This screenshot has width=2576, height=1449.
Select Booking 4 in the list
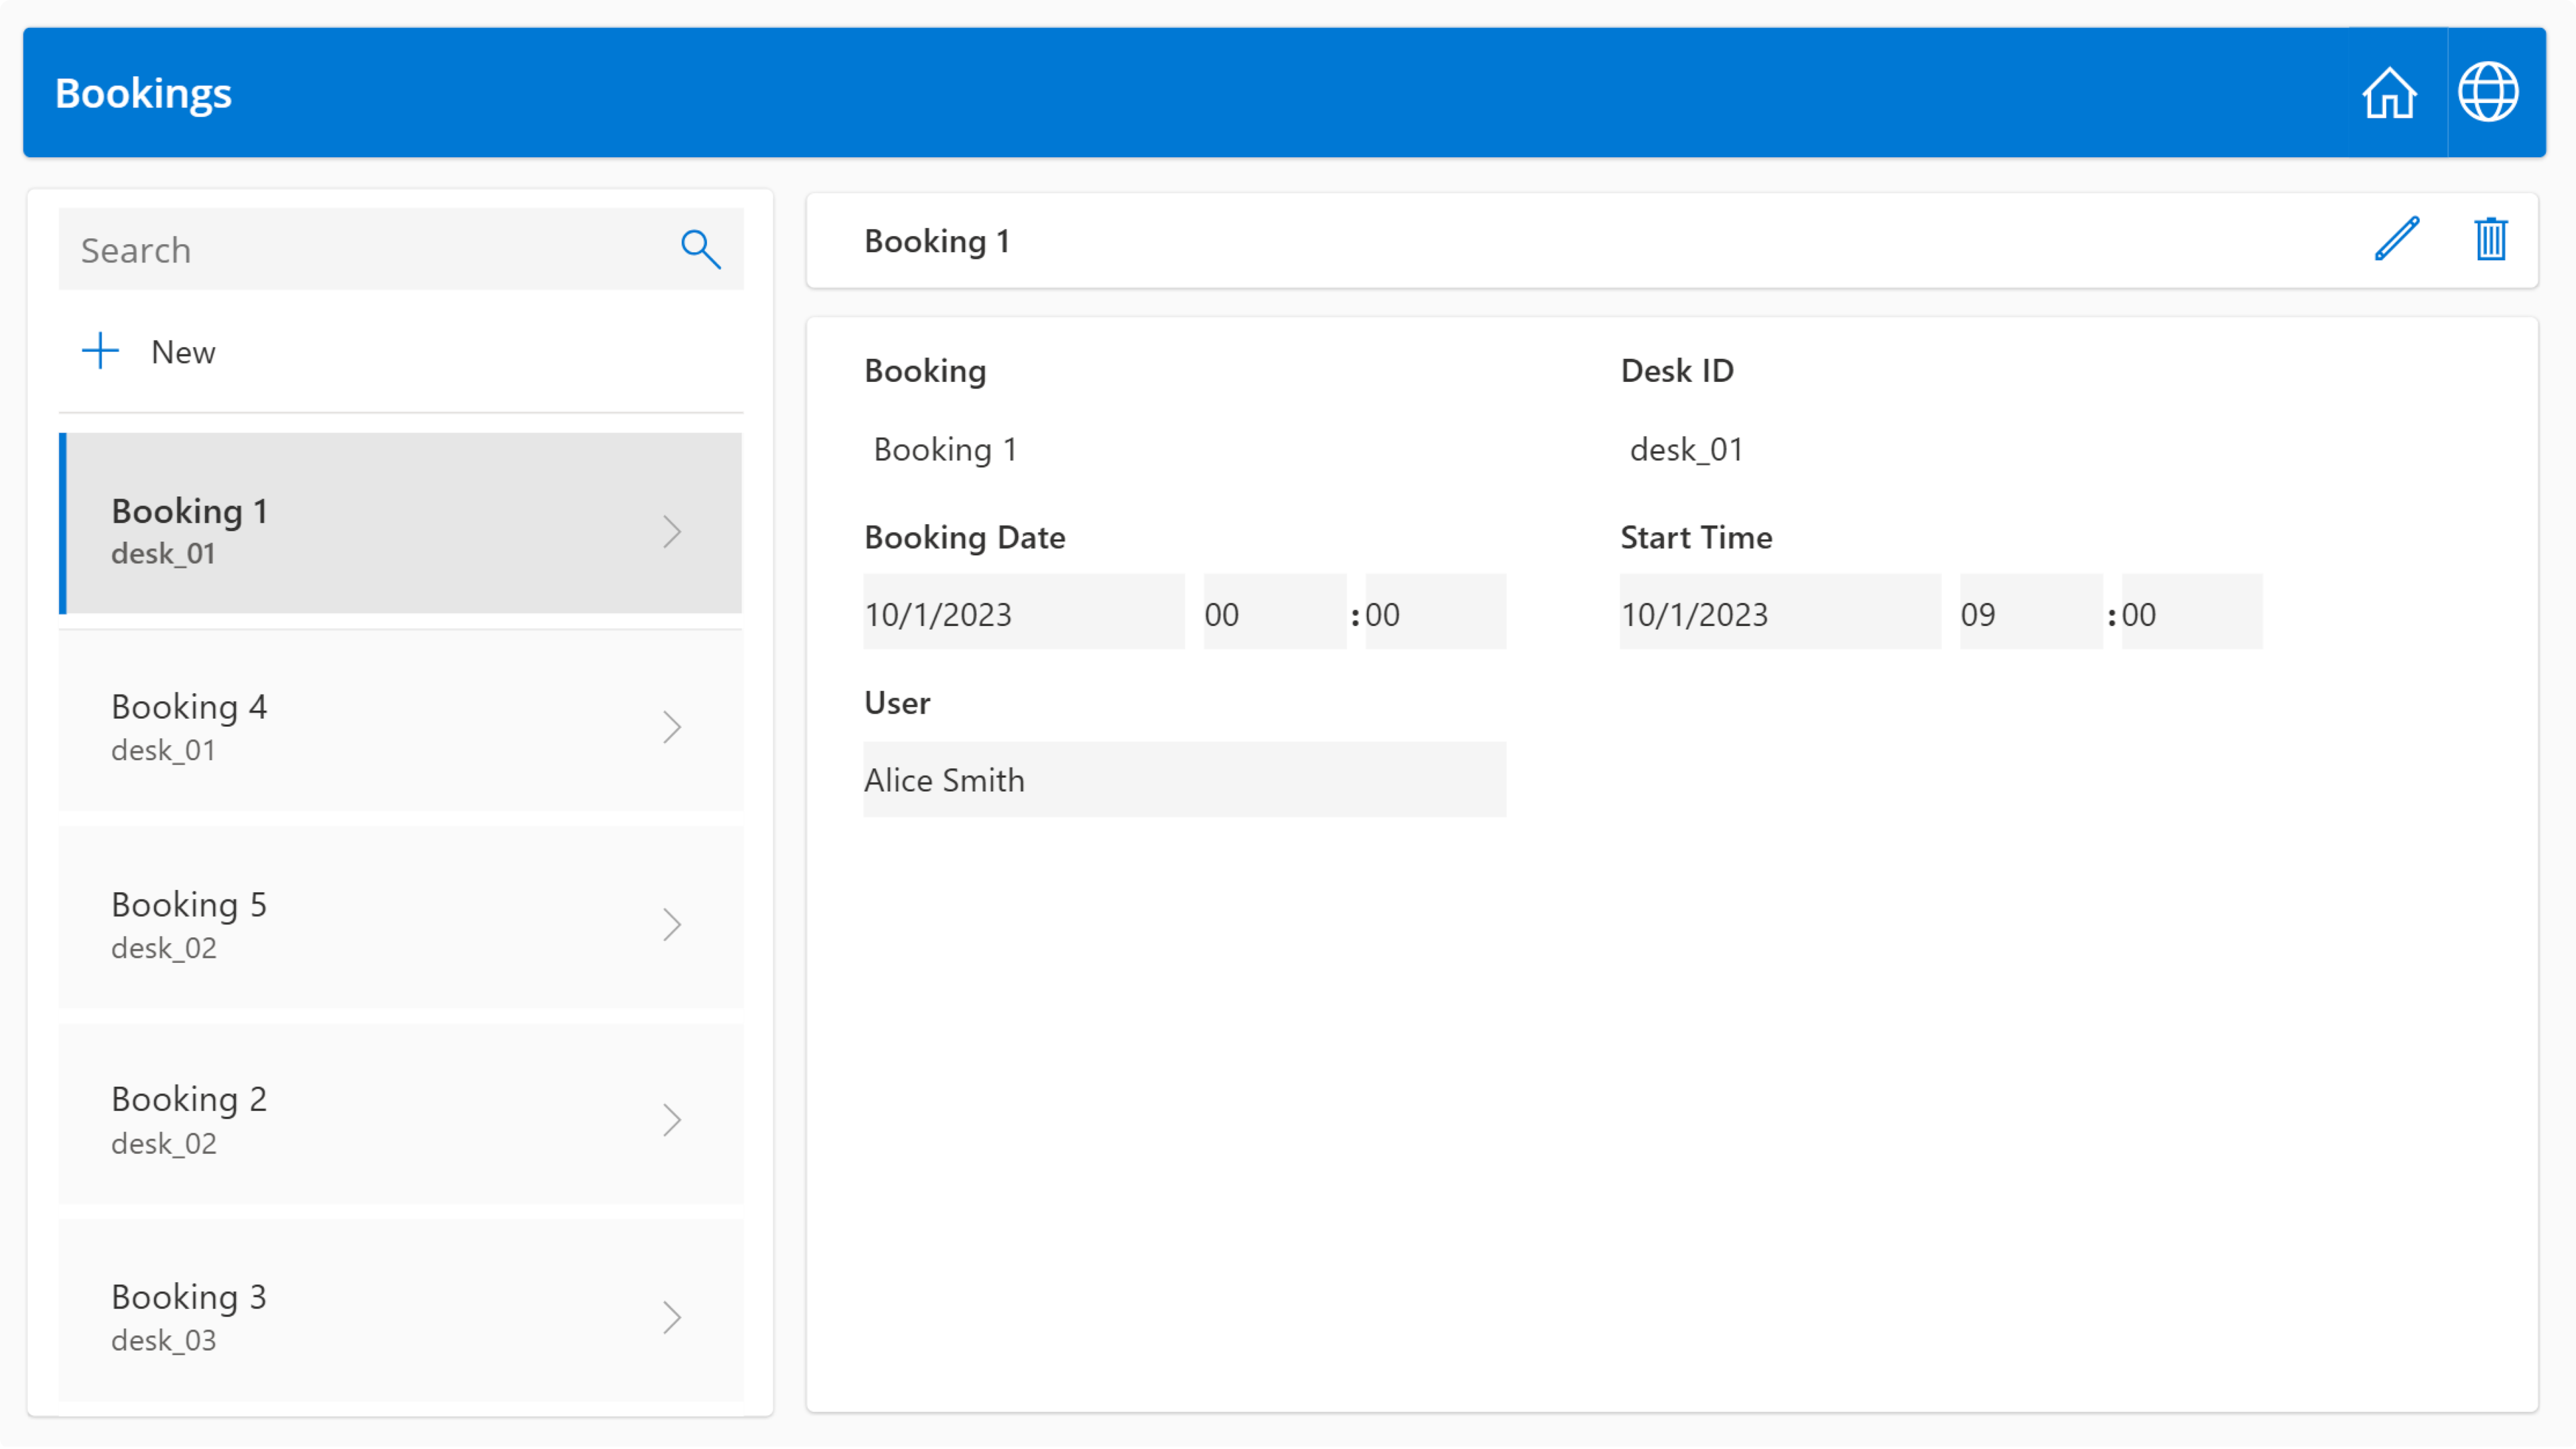pyautogui.click(x=401, y=720)
